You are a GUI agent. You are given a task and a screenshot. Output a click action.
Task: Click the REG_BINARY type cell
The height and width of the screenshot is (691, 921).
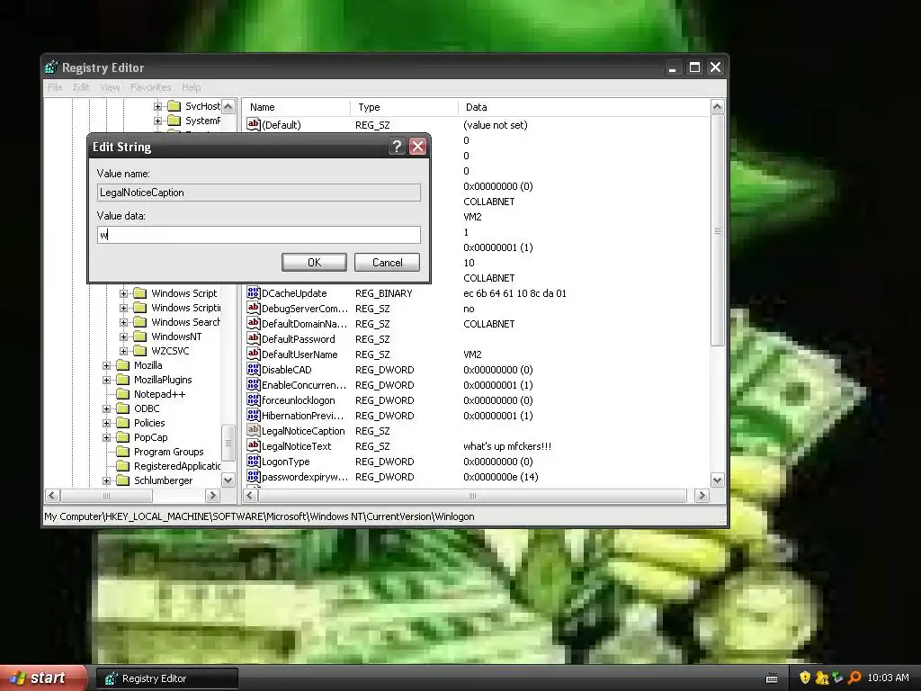click(383, 293)
